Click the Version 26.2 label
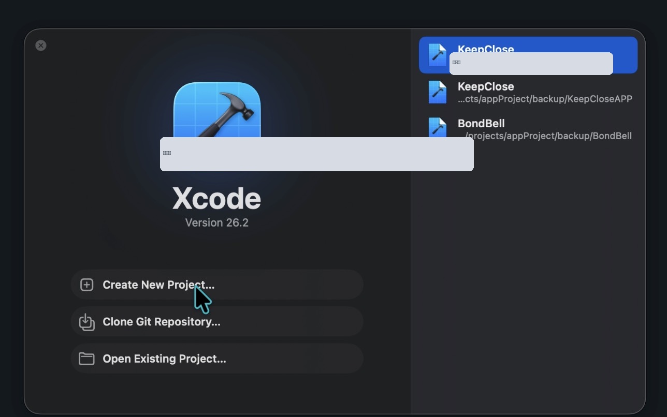 (217, 222)
